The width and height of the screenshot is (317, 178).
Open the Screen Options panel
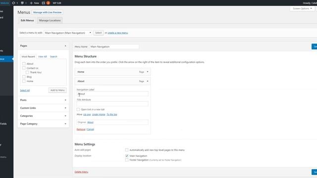coord(302,9)
